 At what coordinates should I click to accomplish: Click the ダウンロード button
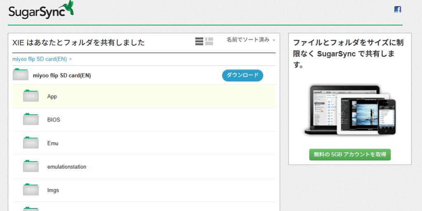242,75
